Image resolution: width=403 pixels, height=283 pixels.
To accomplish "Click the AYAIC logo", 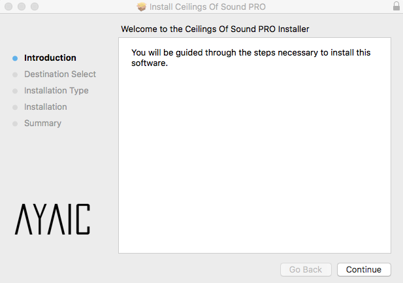I will [52, 220].
